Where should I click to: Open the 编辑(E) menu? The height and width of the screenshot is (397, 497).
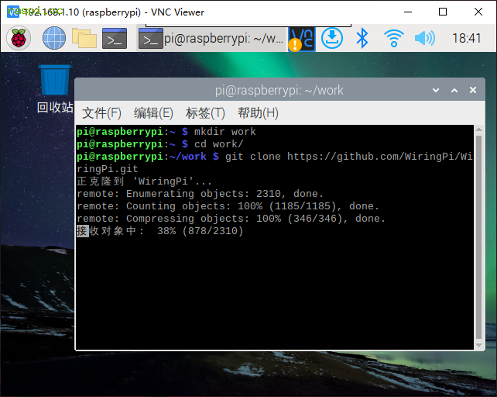click(x=153, y=113)
